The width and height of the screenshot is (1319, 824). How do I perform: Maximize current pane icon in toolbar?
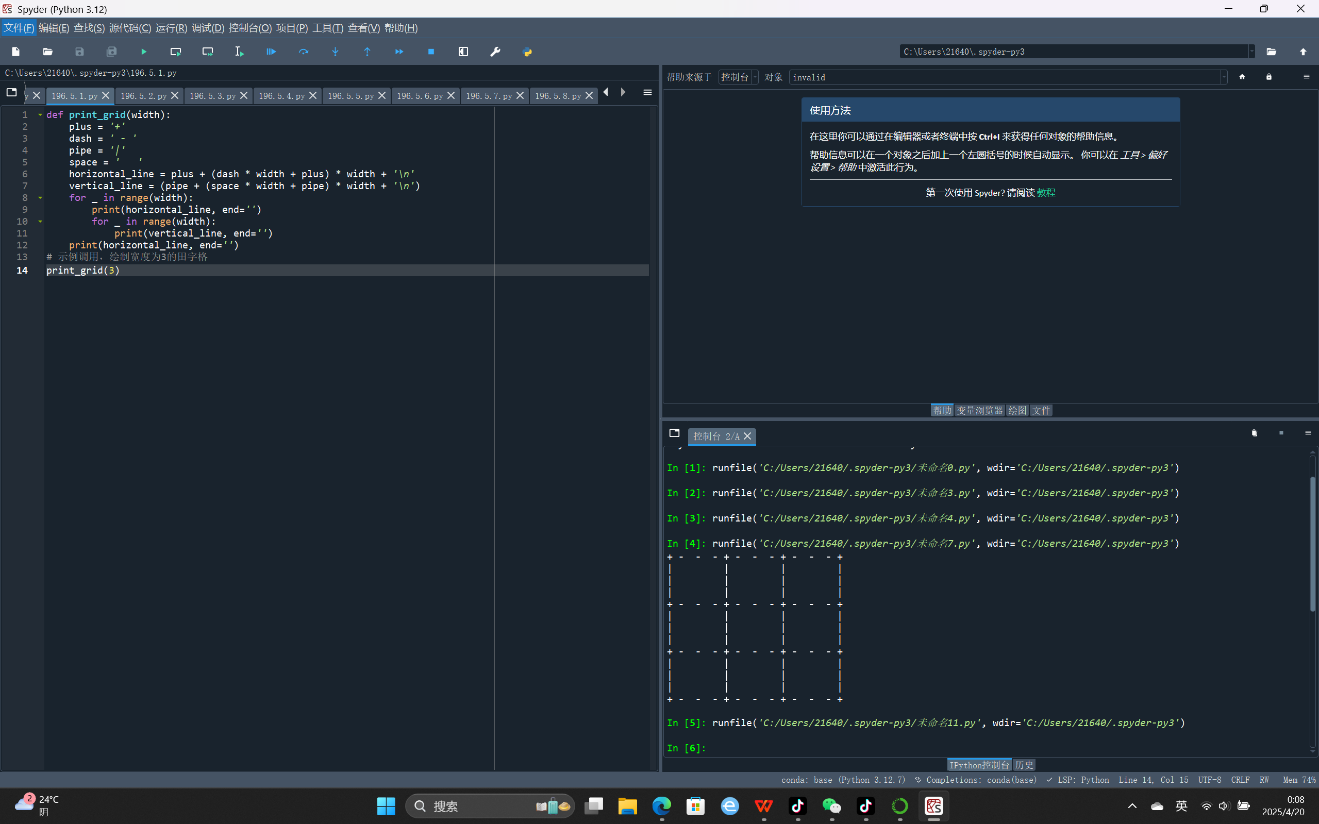tap(463, 52)
